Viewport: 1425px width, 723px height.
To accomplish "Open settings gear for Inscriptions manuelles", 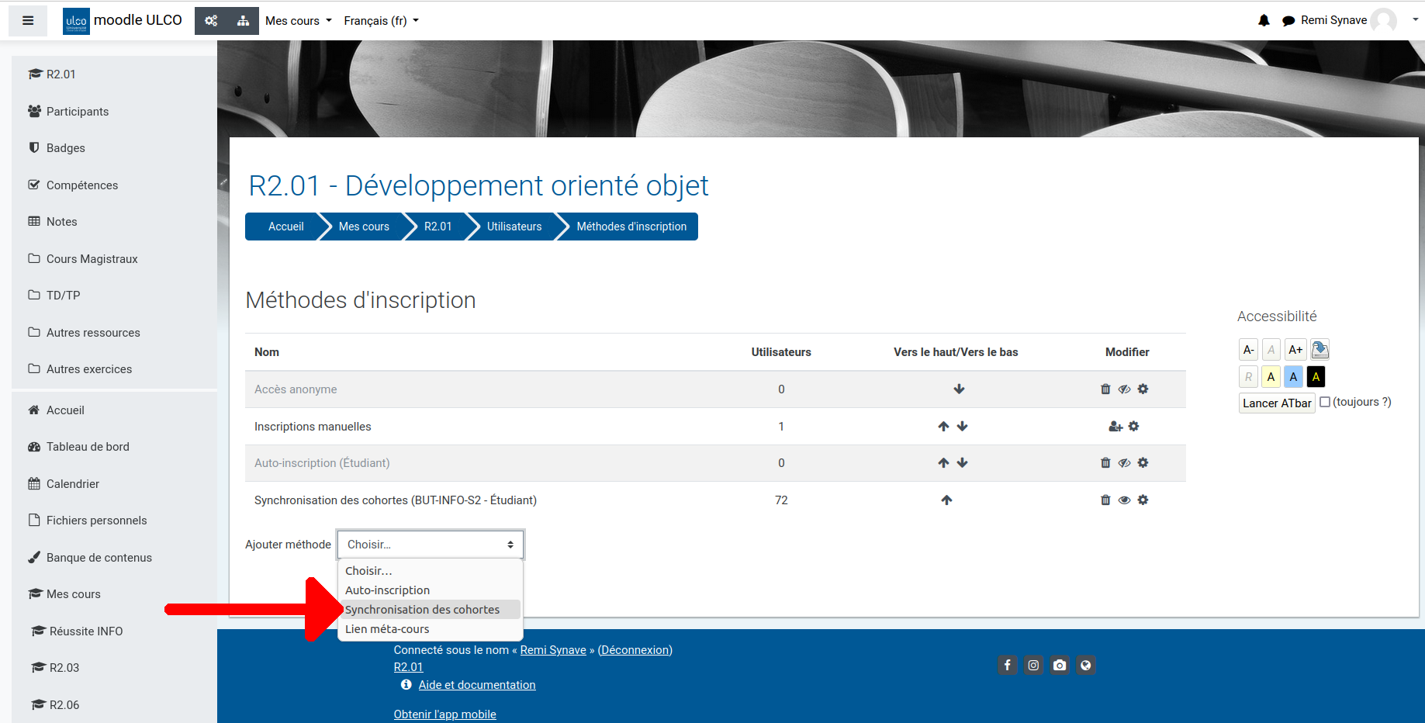I will click(1133, 427).
